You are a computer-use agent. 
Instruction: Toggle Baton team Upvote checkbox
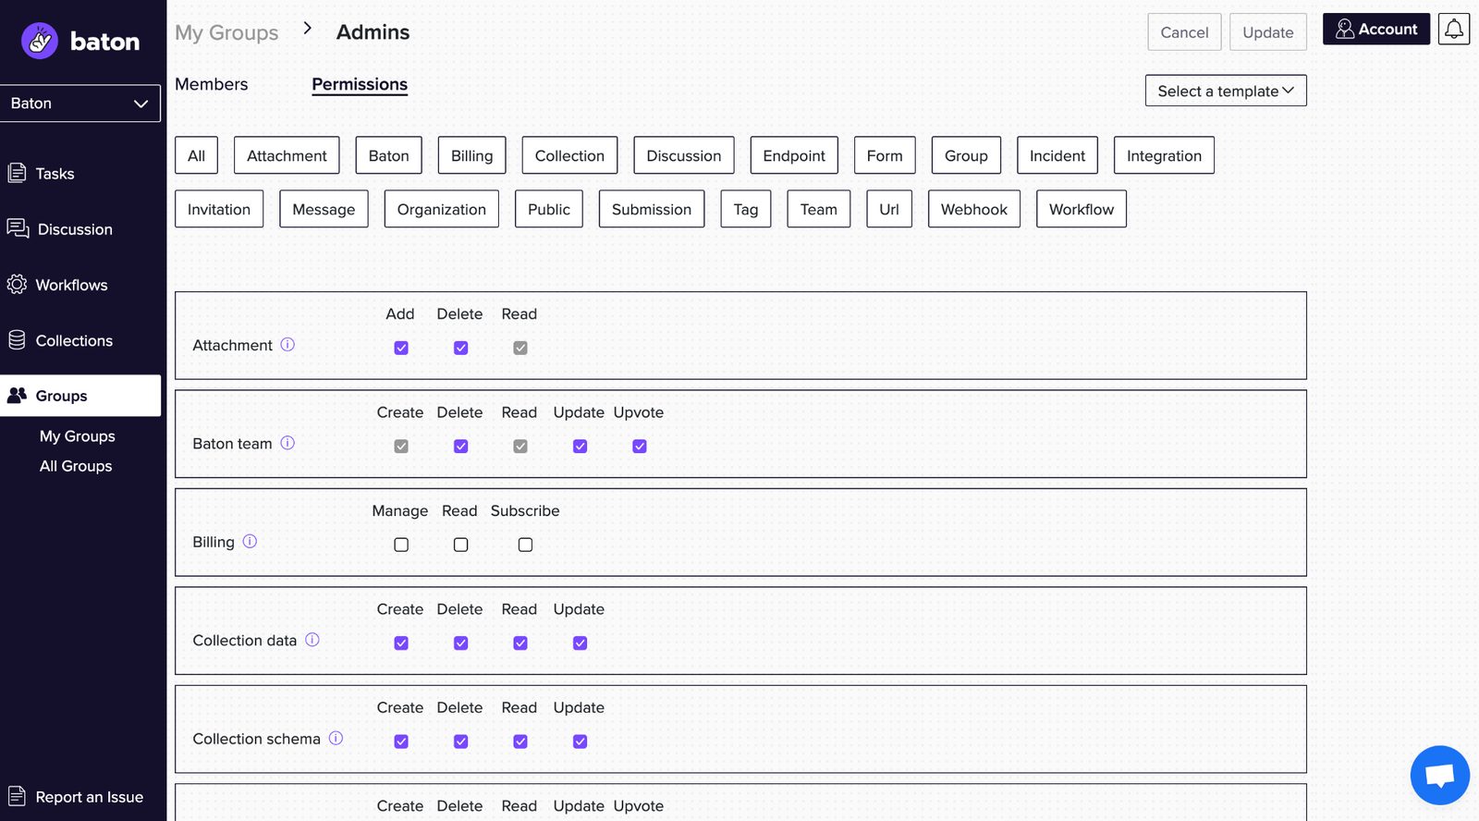(x=639, y=447)
